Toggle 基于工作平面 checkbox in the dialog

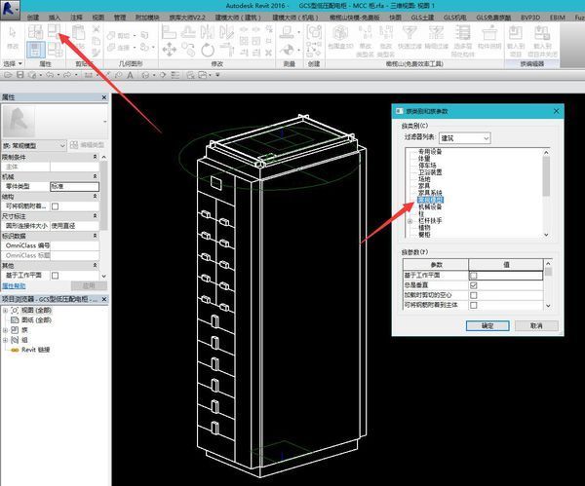(x=473, y=276)
